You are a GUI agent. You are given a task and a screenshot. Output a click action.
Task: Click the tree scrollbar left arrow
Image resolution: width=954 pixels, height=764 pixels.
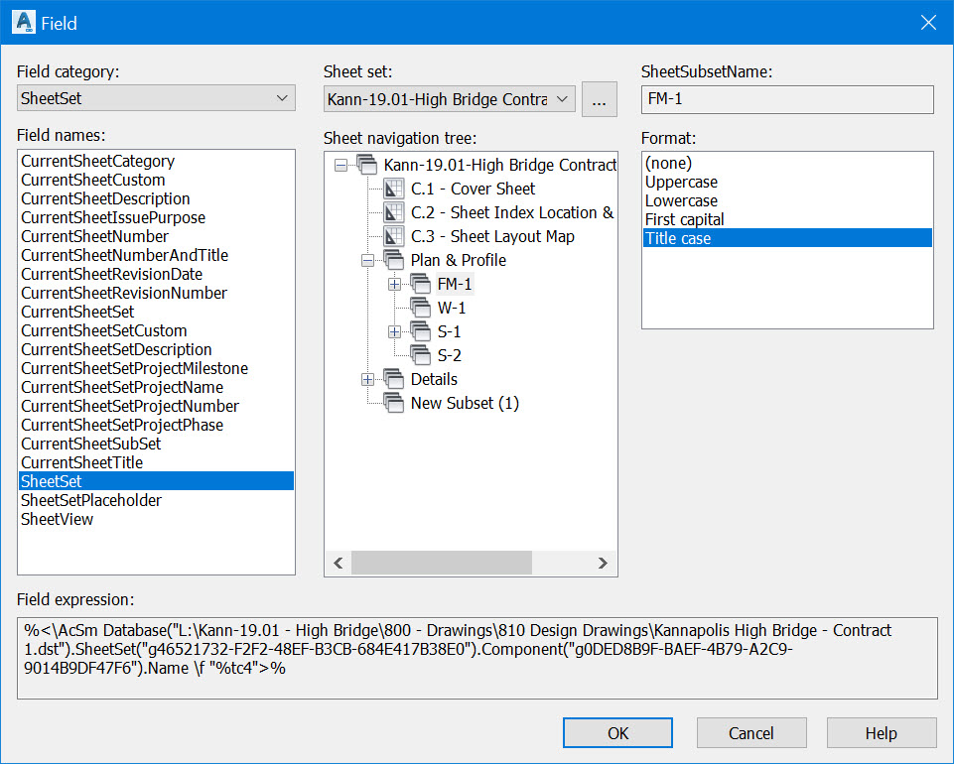point(339,563)
